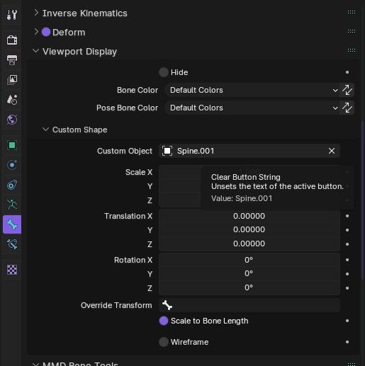Screen dimensions: 365x366
Task: Open the World properties tab
Action: coord(12,120)
